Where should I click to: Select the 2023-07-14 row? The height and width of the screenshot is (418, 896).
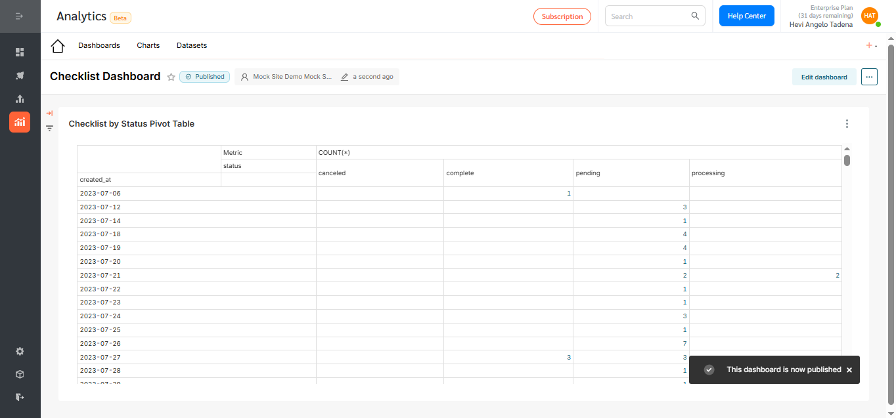click(x=459, y=221)
